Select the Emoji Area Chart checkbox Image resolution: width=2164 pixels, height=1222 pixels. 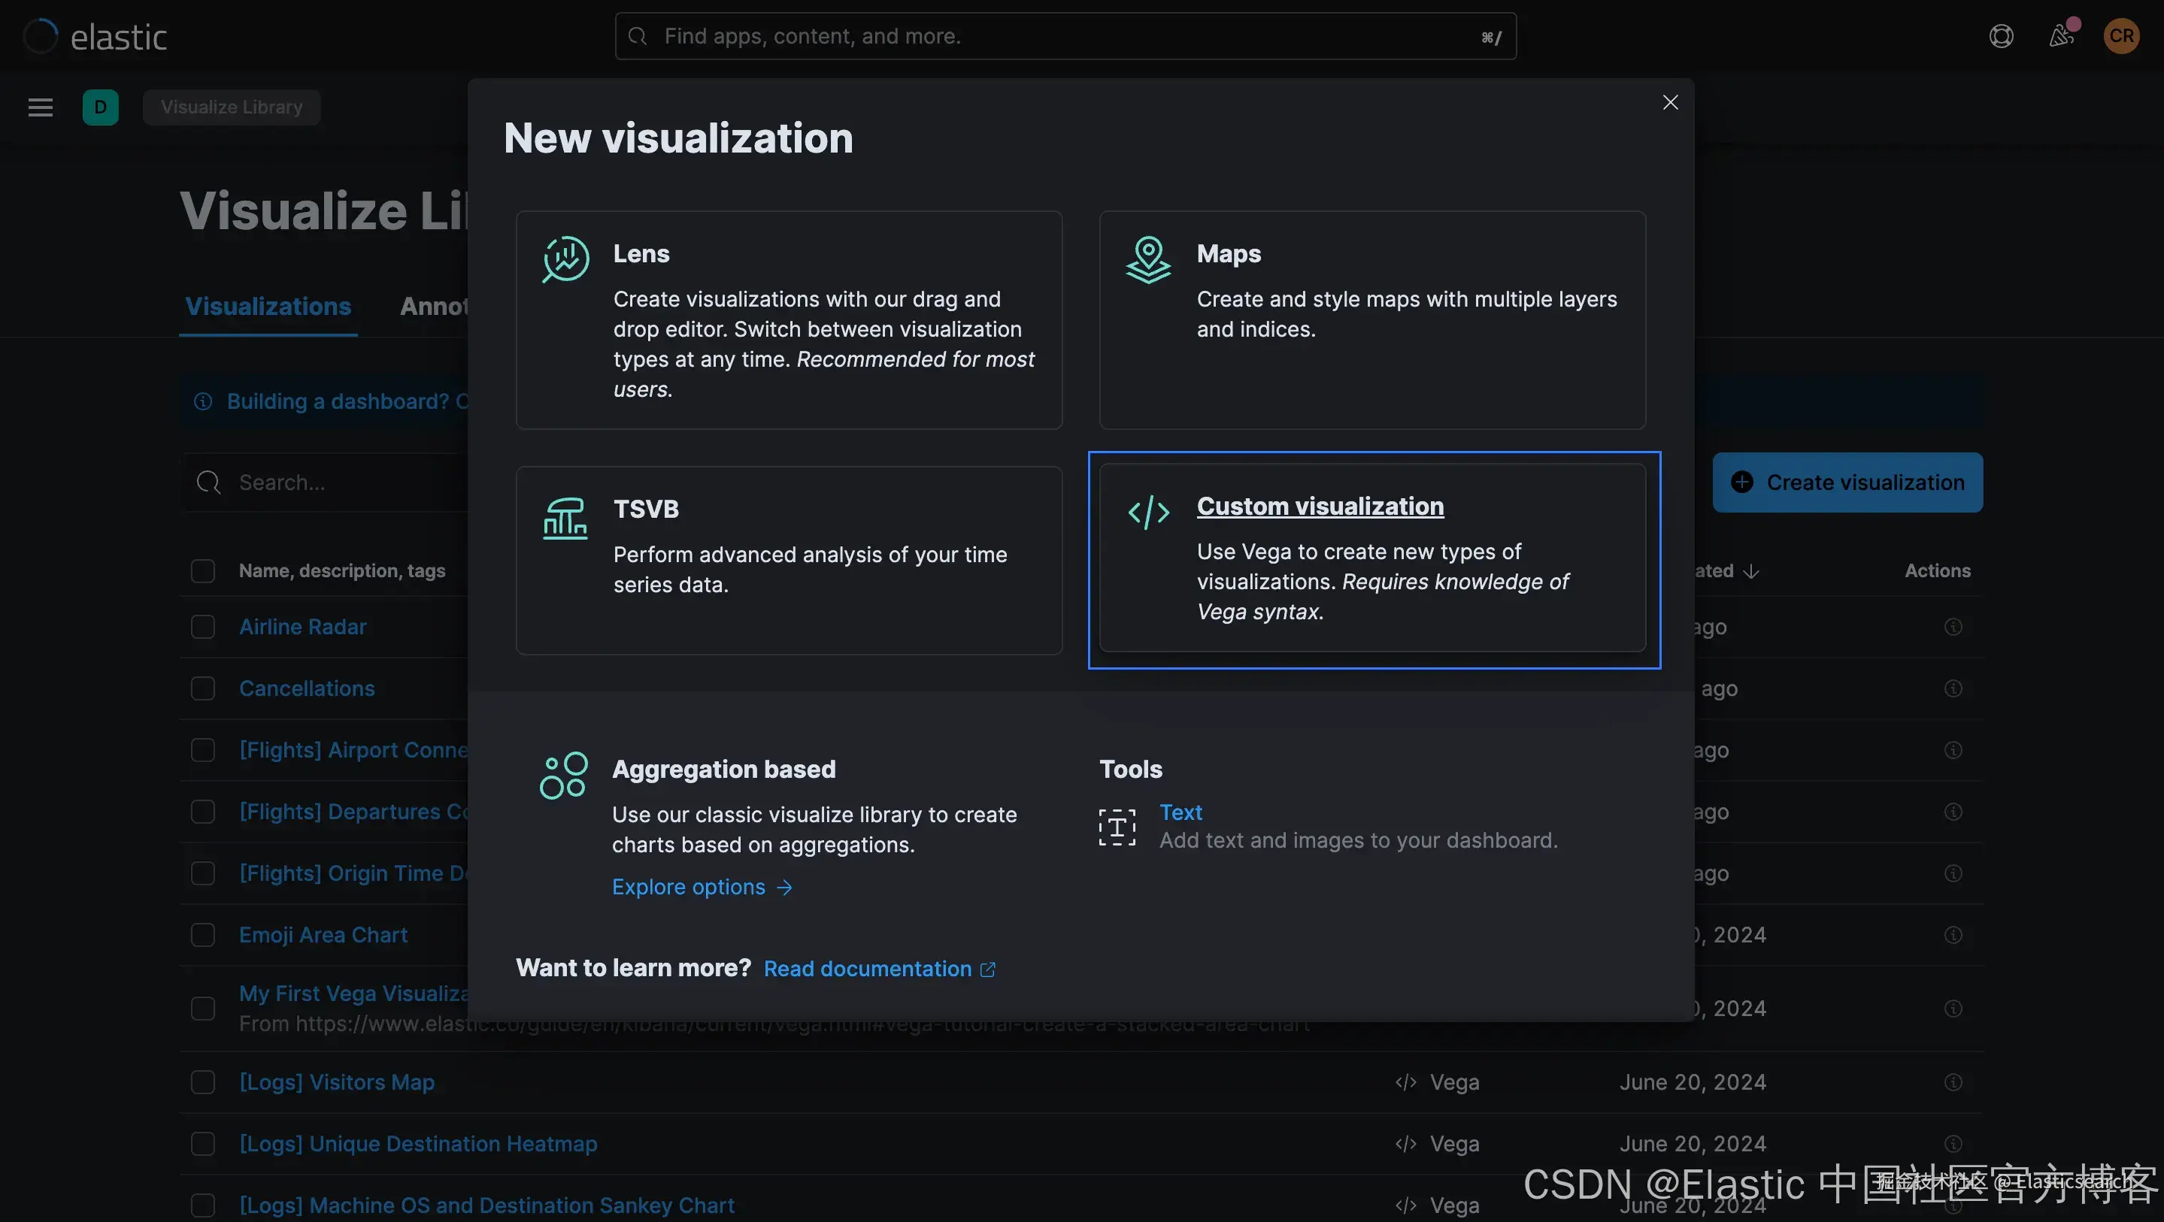click(202, 935)
